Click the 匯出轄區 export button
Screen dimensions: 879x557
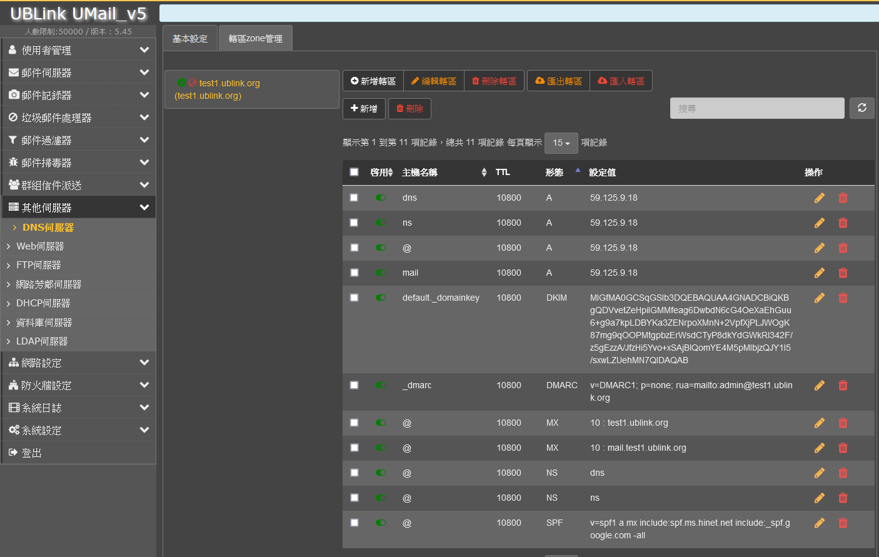[558, 81]
